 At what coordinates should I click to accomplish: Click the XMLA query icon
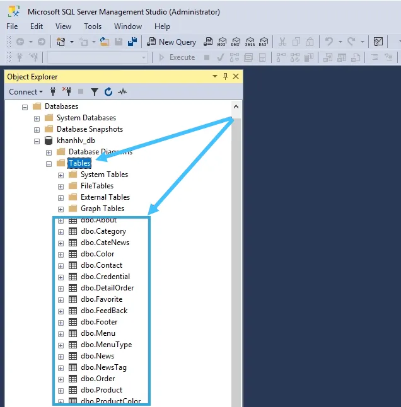click(x=250, y=42)
